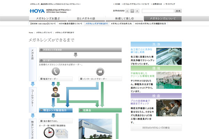This screenshot has width=209, height=139.
Task: Click the オーダー gray step bar
Action: point(80,60)
